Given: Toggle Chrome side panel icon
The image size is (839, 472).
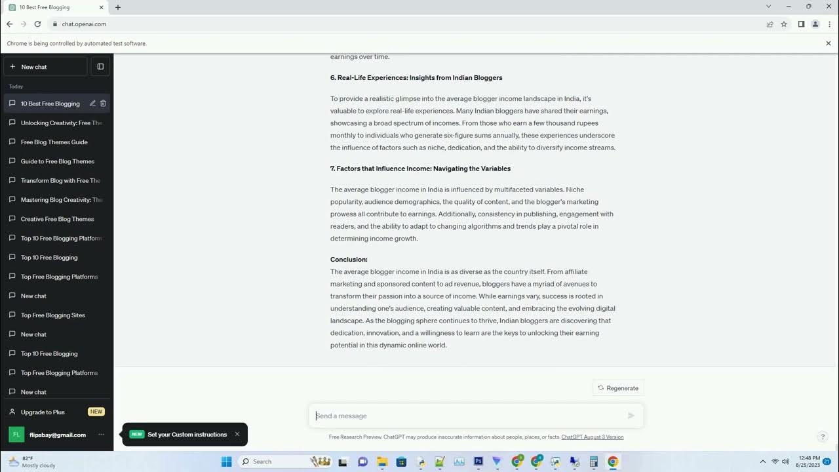Looking at the screenshot, I should pyautogui.click(x=801, y=24).
